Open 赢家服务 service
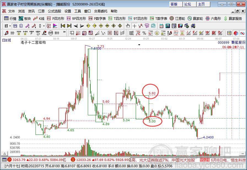247x170 pixels. pyautogui.click(x=233, y=19)
